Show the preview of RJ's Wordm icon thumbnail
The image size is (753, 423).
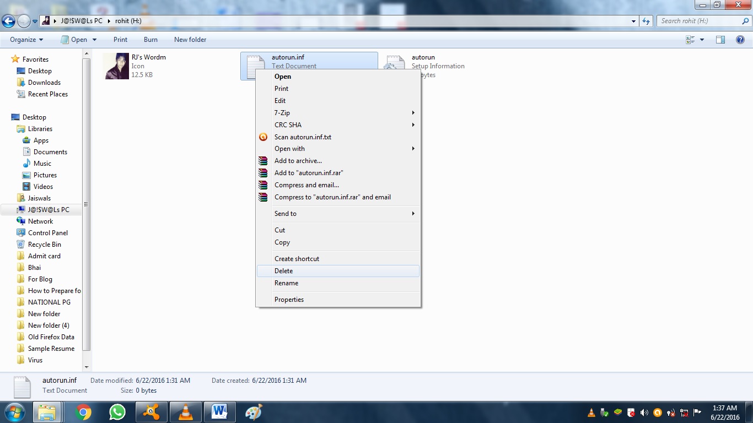[x=115, y=66]
